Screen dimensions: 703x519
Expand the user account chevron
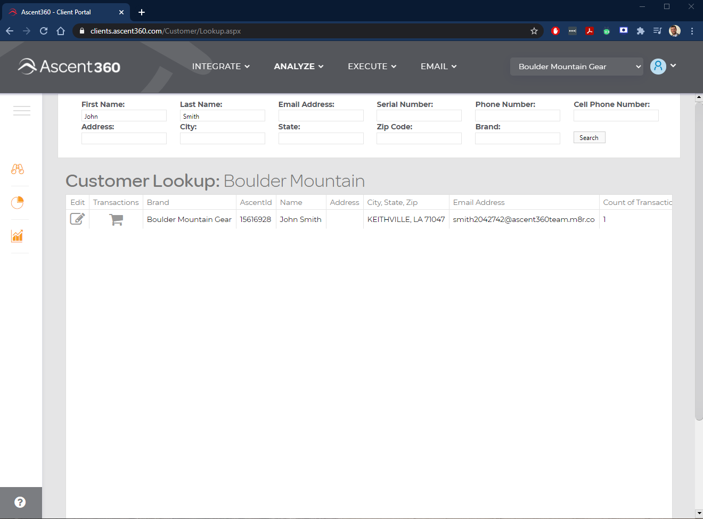(673, 65)
